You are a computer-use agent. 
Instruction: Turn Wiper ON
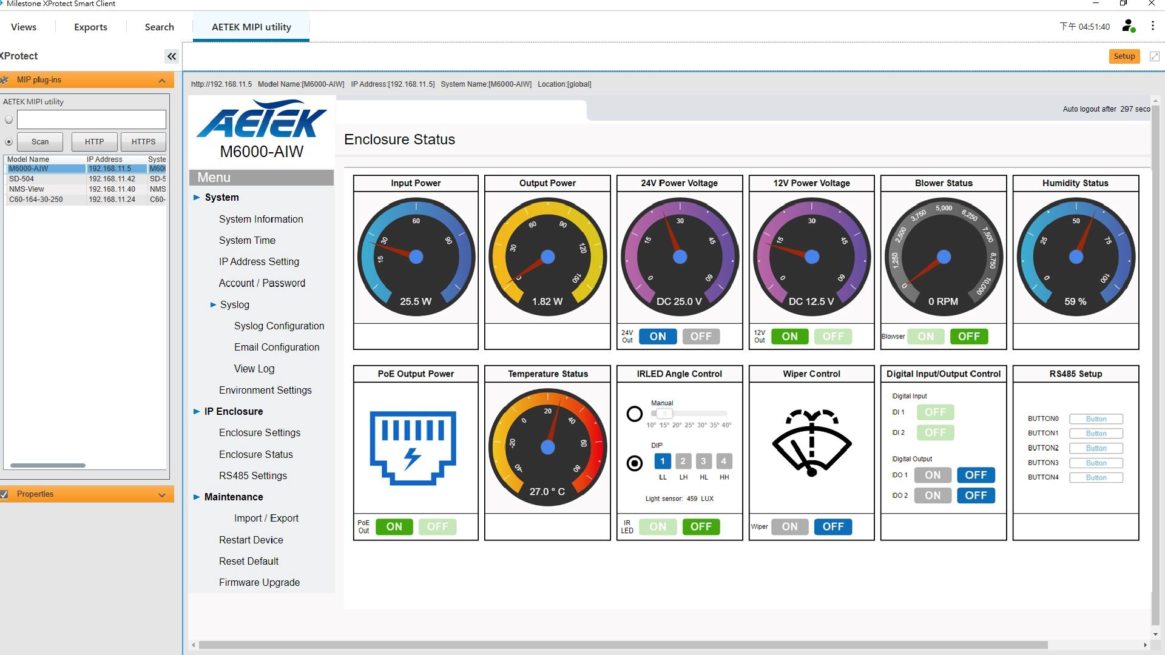pyautogui.click(x=789, y=526)
